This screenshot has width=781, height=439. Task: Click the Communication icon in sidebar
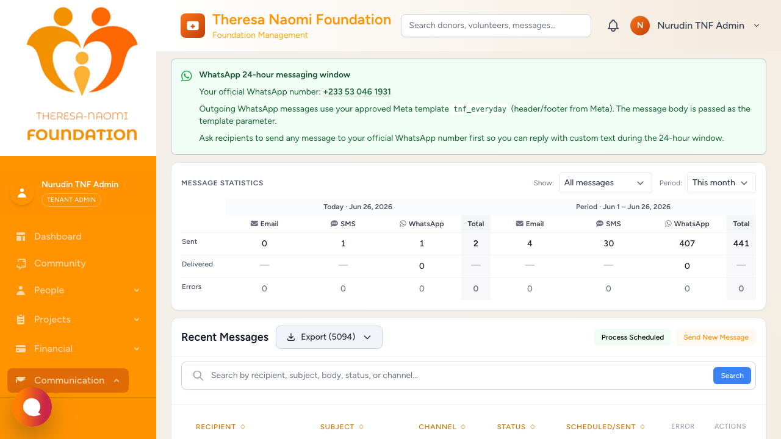[21, 380]
